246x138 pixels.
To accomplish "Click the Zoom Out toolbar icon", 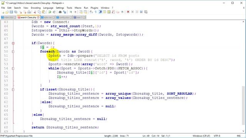I will [75, 12].
